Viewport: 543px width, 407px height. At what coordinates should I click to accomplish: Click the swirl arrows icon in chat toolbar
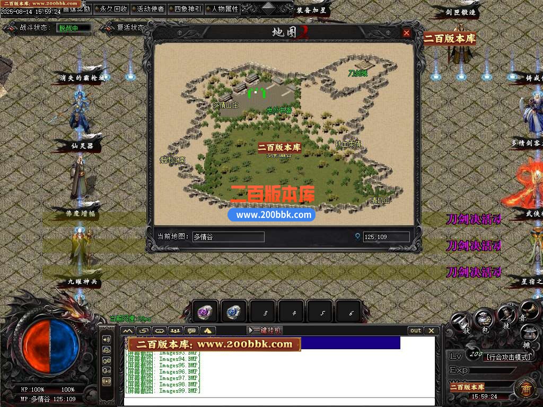144,331
